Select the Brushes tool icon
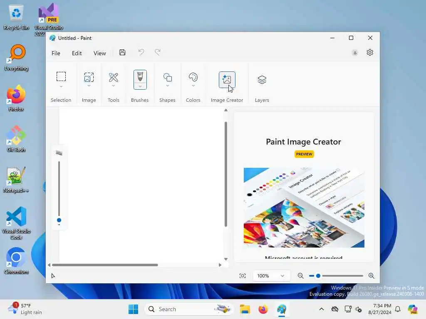 (140, 76)
